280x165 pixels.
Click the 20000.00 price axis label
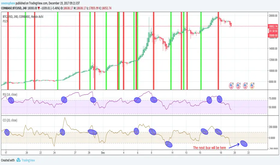(273, 16)
